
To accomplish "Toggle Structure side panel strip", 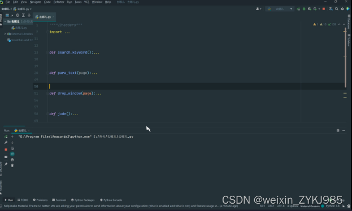I will pyautogui.click(x=1, y=169).
